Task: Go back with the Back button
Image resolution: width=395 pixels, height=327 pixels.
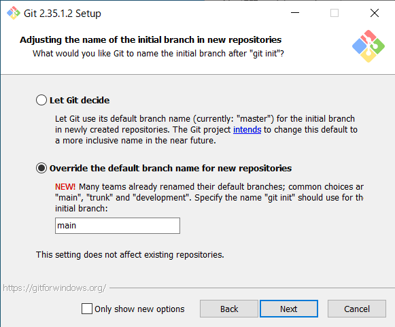Action: pos(228,309)
